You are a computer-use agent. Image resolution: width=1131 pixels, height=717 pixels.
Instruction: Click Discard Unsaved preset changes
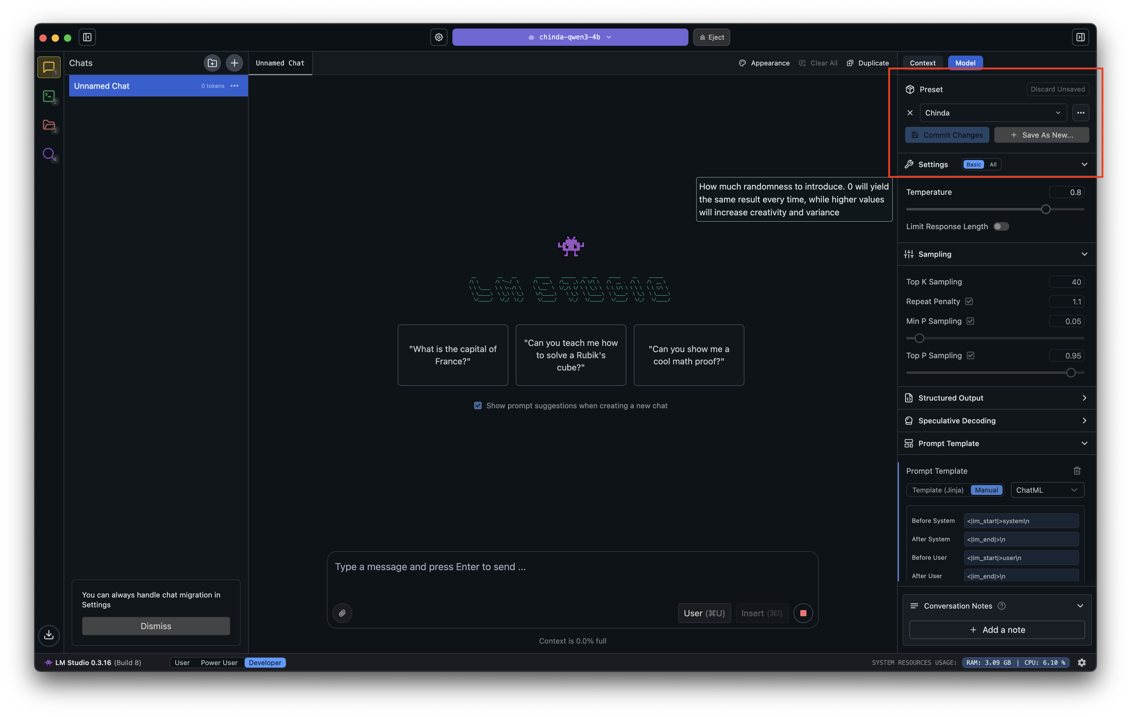click(x=1057, y=89)
